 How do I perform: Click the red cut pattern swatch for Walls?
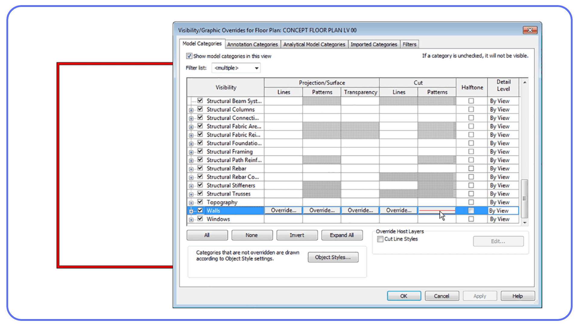pos(436,210)
